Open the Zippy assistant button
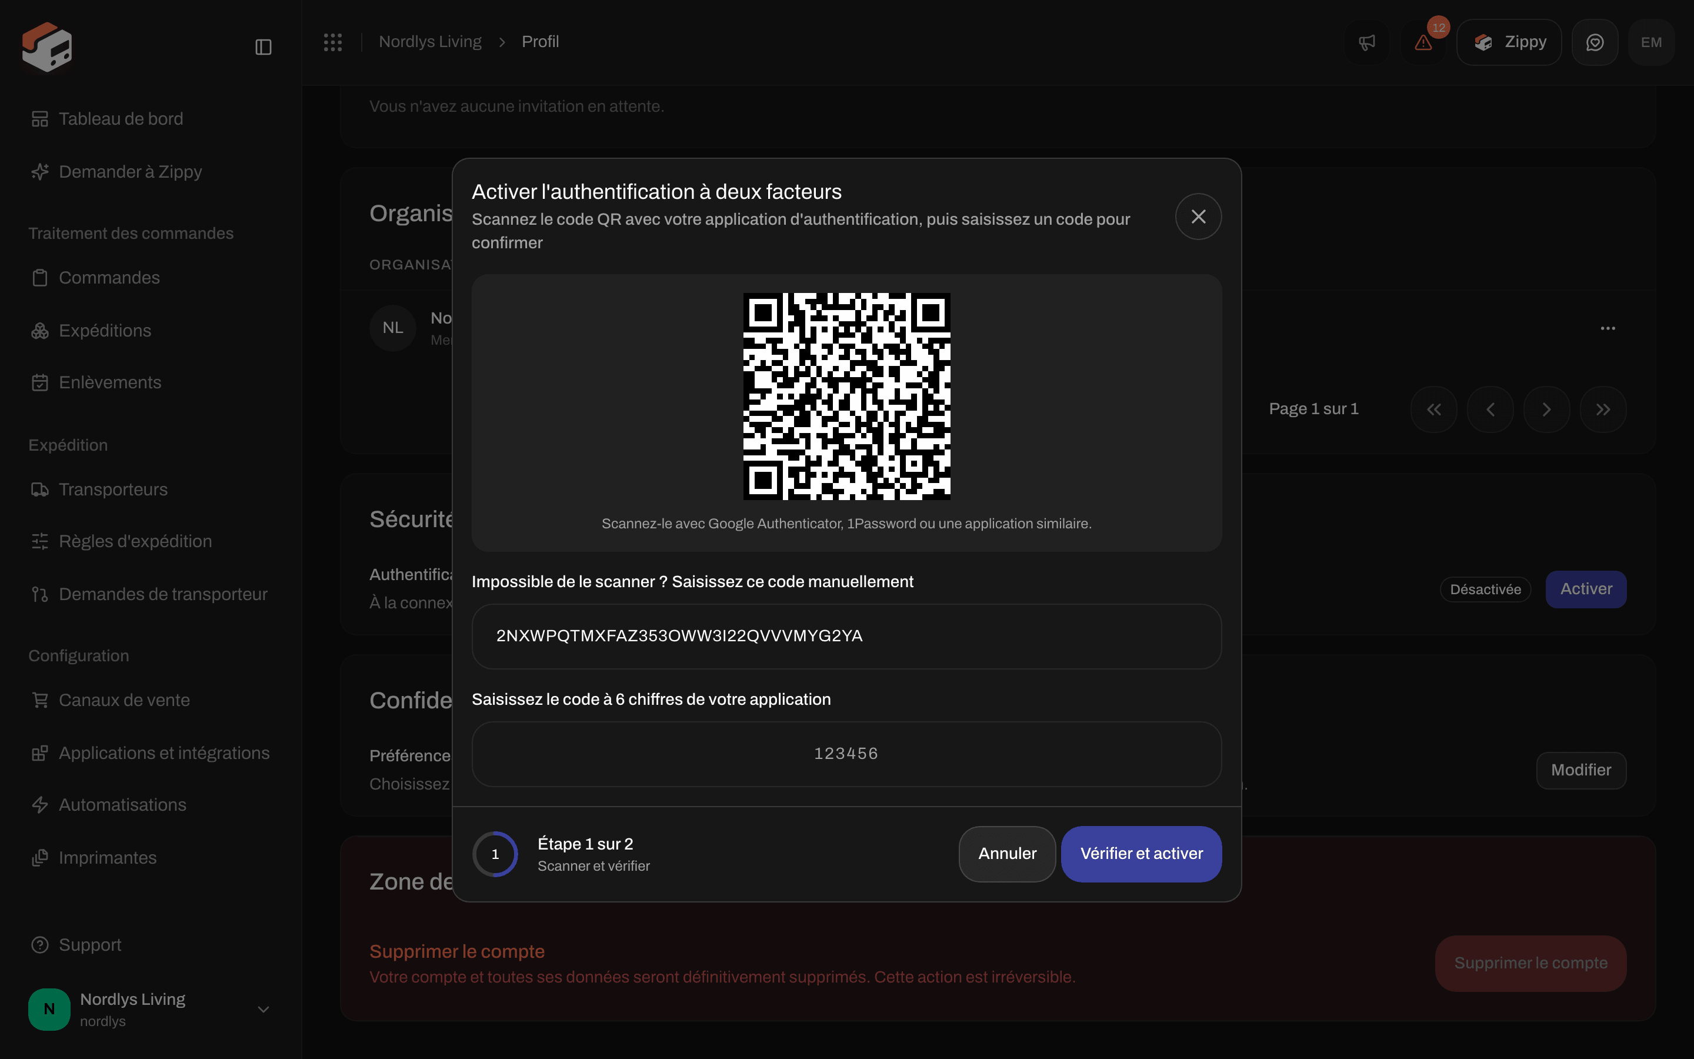 (x=1509, y=42)
